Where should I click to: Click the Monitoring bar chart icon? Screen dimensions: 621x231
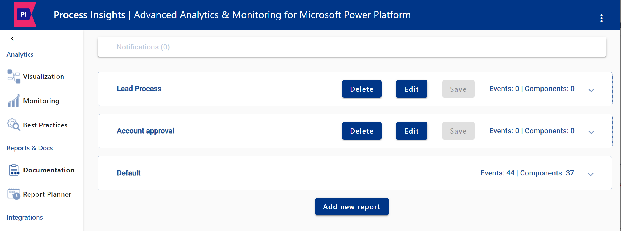point(14,101)
